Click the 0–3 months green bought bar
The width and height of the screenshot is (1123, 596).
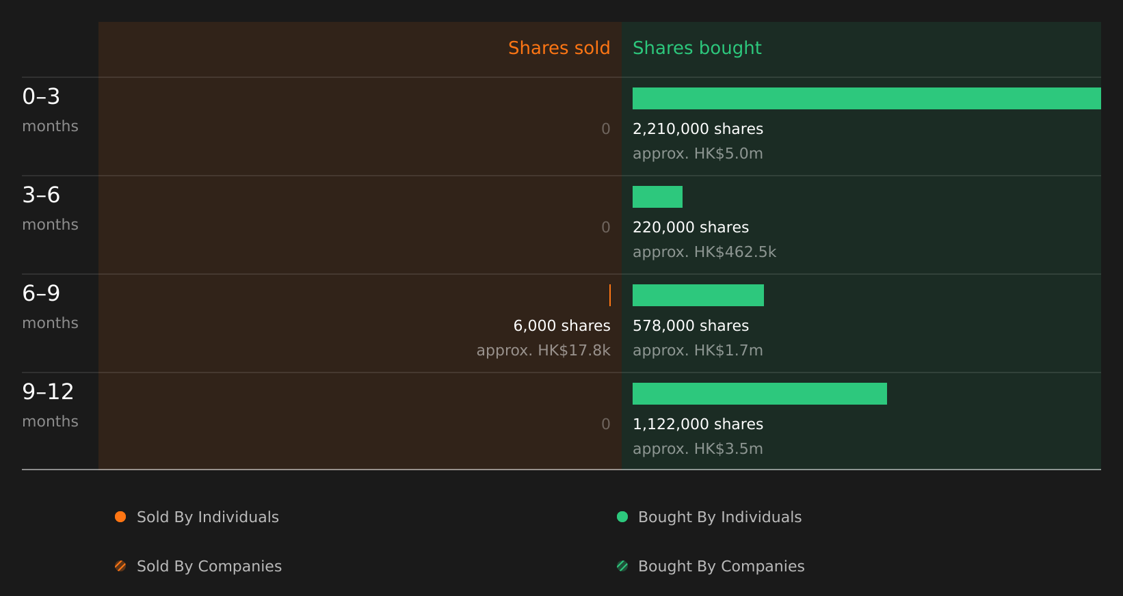tap(867, 98)
